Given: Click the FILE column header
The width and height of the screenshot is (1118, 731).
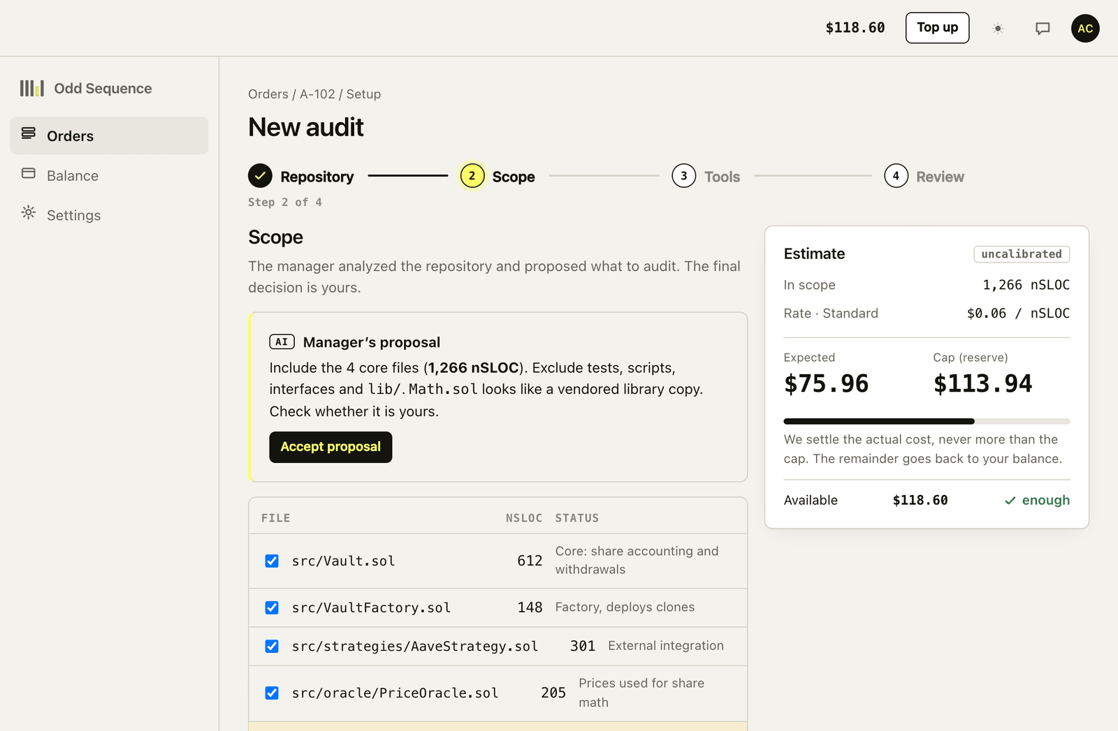Looking at the screenshot, I should (x=276, y=518).
